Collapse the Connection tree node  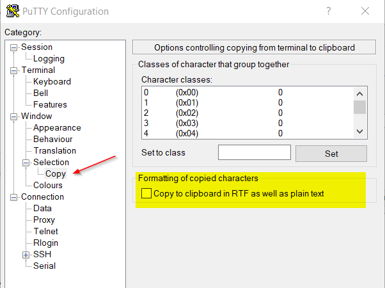coord(14,197)
